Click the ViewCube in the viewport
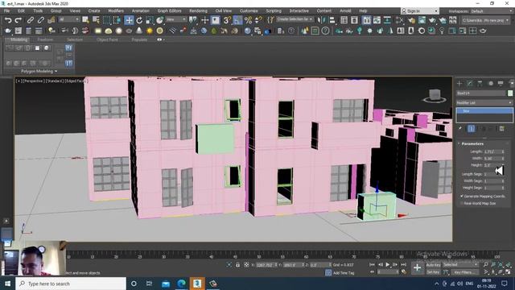 [435, 95]
